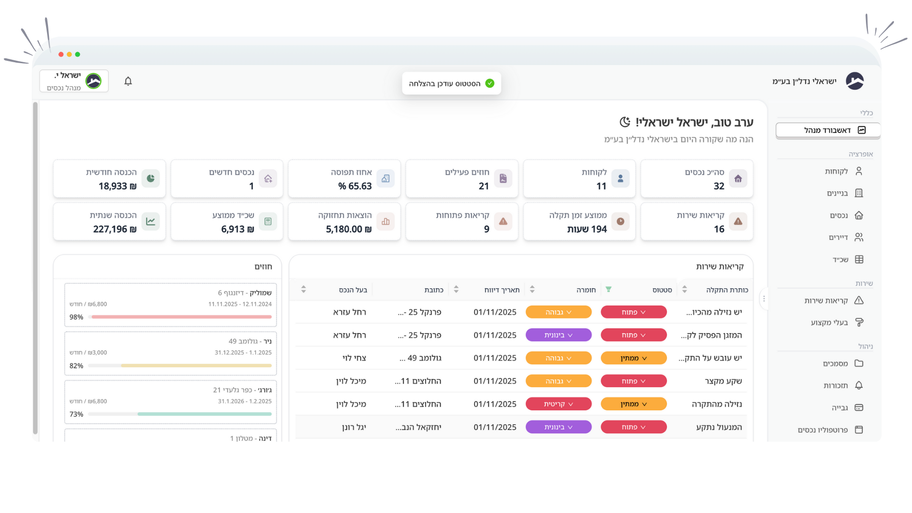Open the notifications bell
The width and height of the screenshot is (912, 513).
(127, 81)
